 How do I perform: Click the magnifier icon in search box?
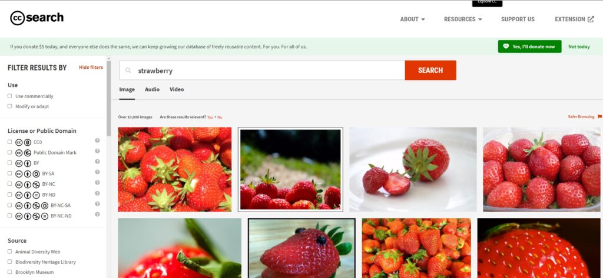coord(128,71)
